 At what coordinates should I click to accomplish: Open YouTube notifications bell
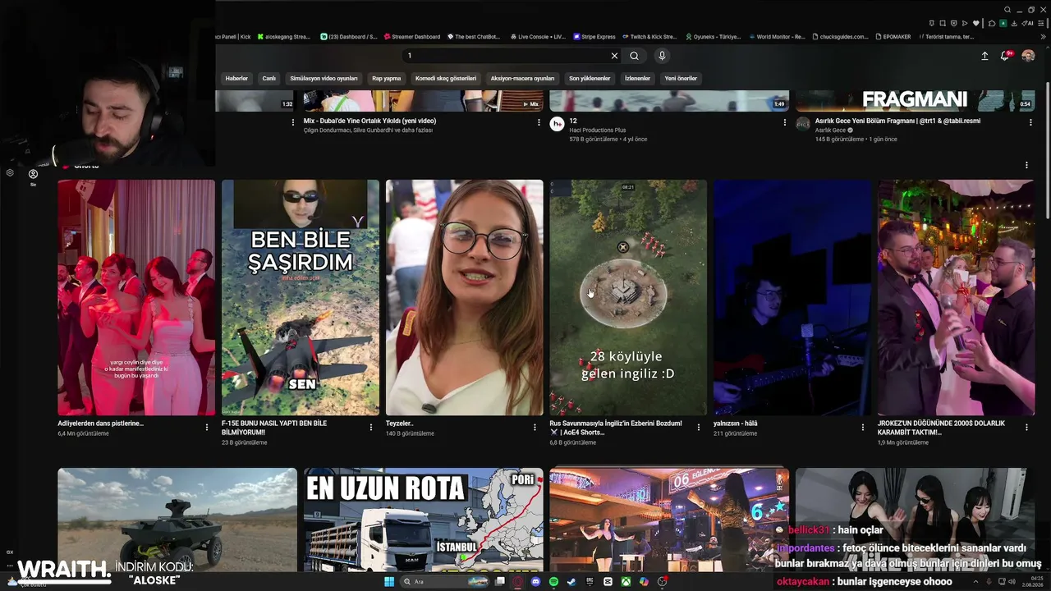[1005, 56]
